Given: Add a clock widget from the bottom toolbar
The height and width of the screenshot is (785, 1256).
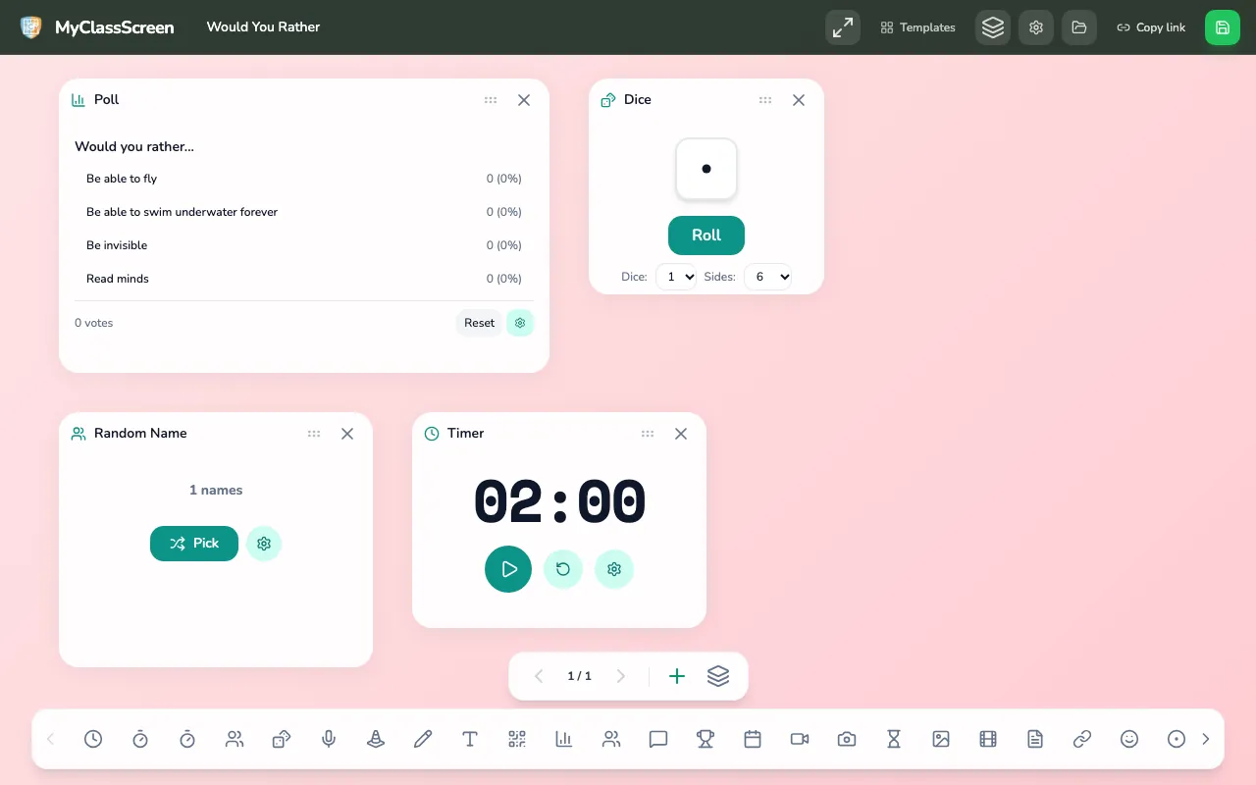Looking at the screenshot, I should click(x=93, y=739).
